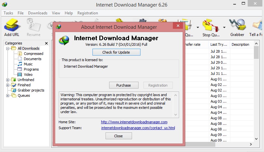
Task: Select the Music category note icon
Action: [20, 64]
